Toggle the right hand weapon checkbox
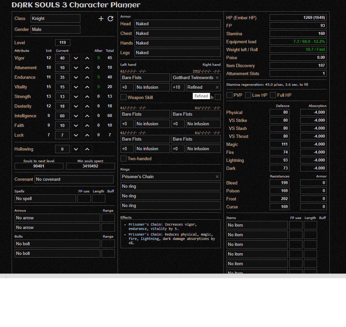Screen dimensions: 346x327 pos(218,97)
